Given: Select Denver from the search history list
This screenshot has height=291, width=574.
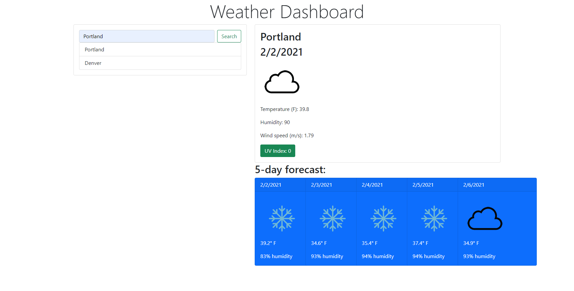Looking at the screenshot, I should pyautogui.click(x=160, y=63).
